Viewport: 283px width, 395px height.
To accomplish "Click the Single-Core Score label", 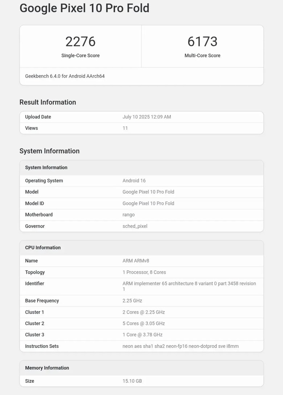I will click(81, 55).
